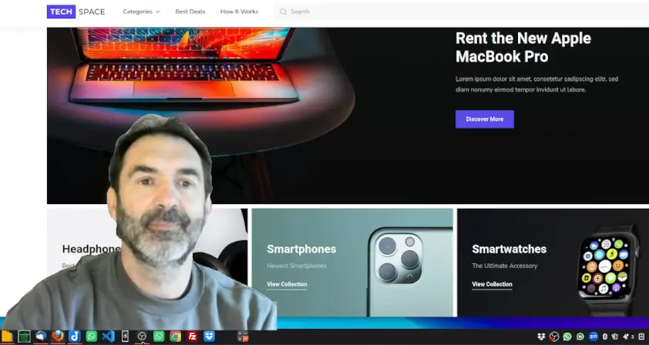
Task: Click the Tech Space logo
Action: tap(76, 12)
